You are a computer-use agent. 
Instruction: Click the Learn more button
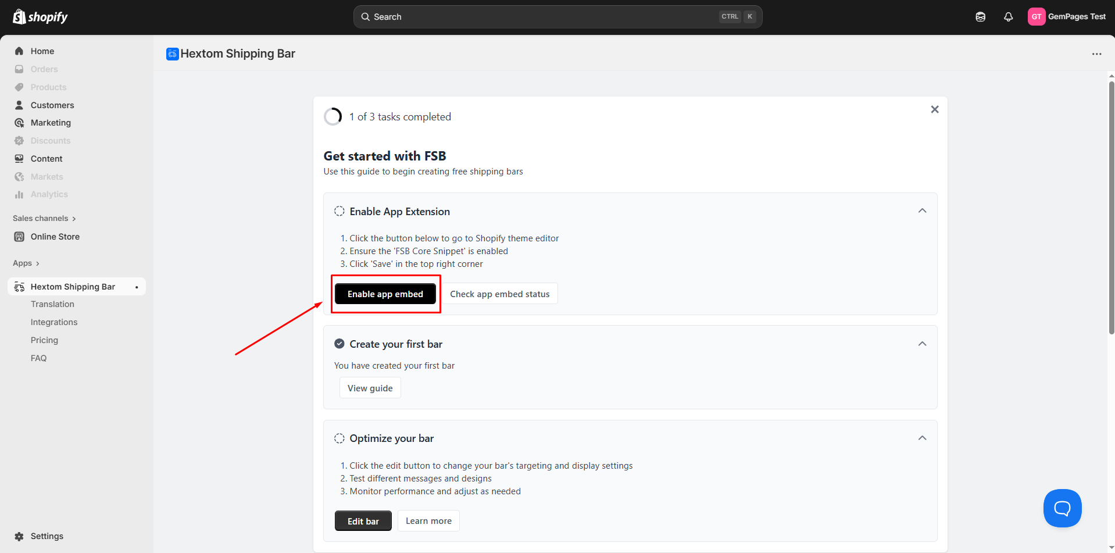click(x=428, y=521)
